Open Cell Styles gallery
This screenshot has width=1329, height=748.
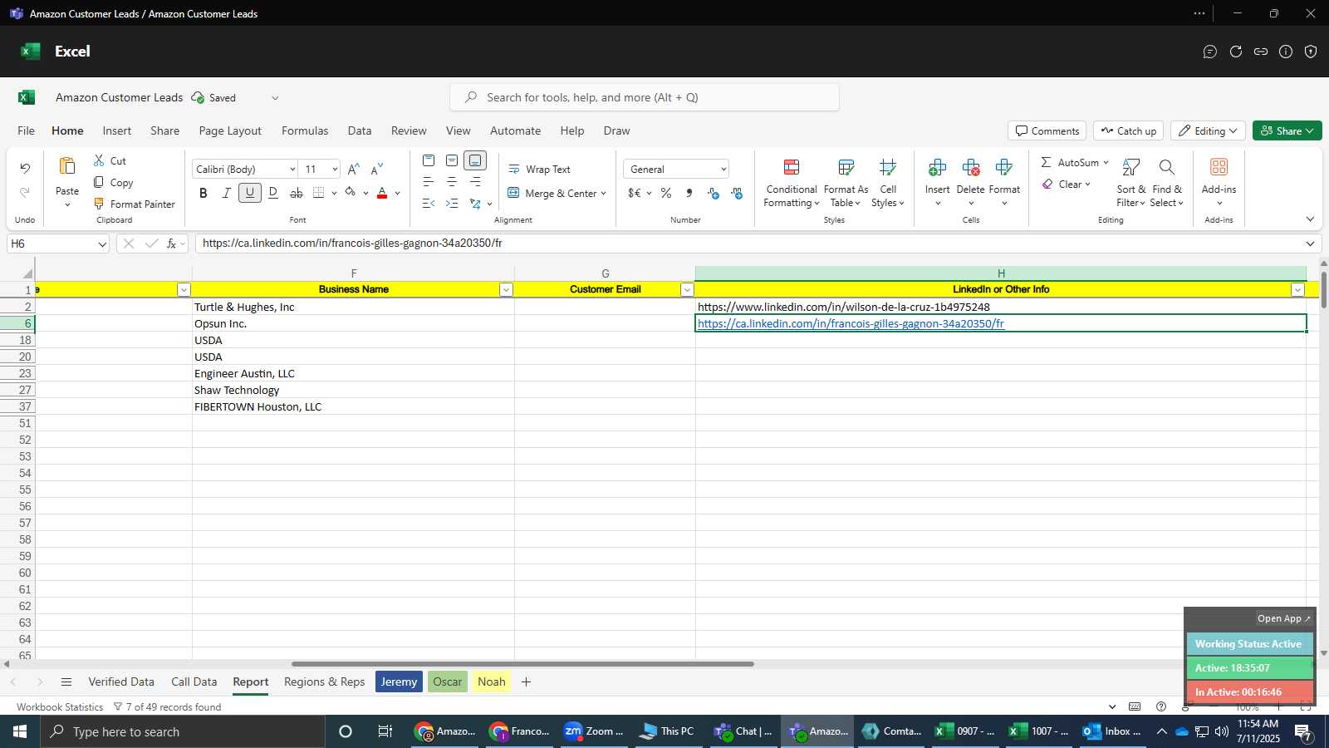(888, 183)
